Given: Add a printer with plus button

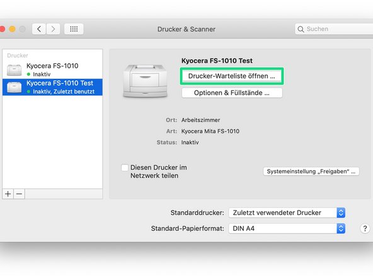Looking at the screenshot, I should click(8, 194).
